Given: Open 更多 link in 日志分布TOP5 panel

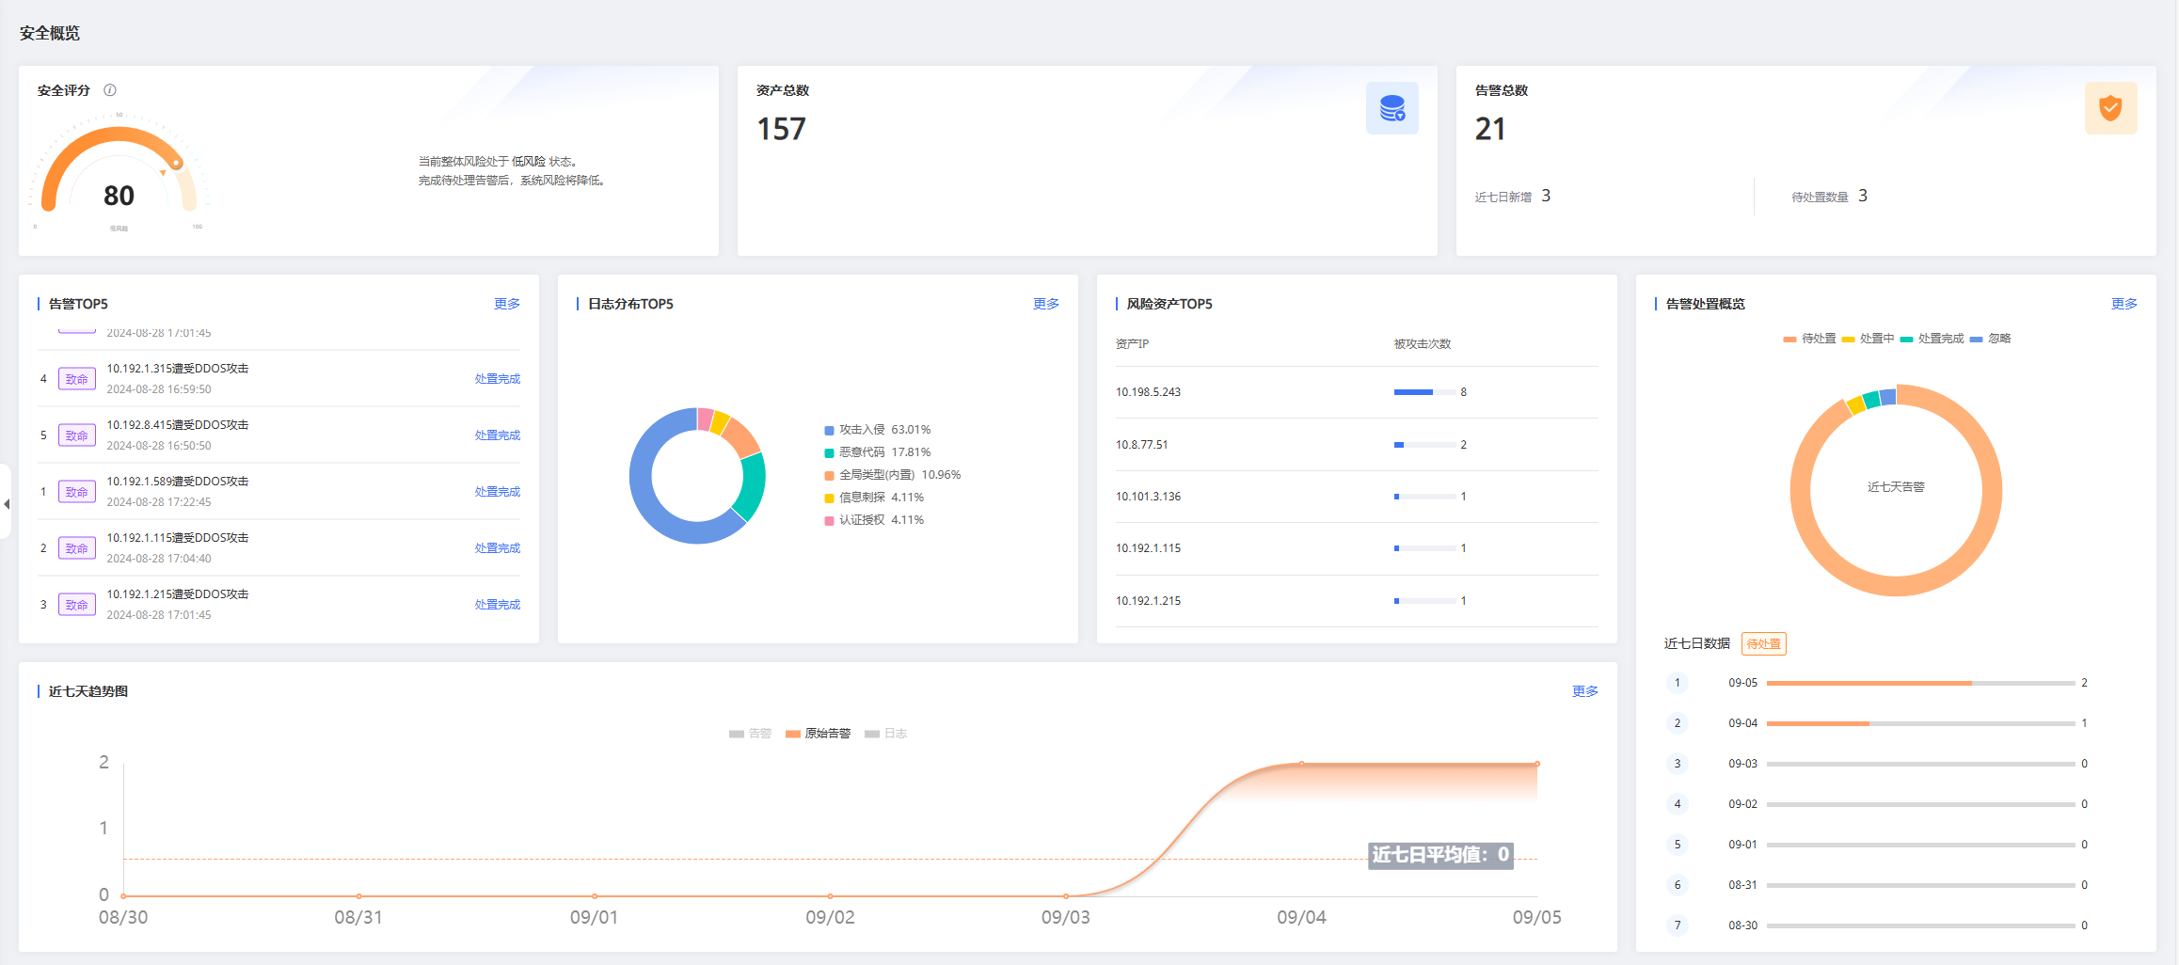Looking at the screenshot, I should (1046, 304).
